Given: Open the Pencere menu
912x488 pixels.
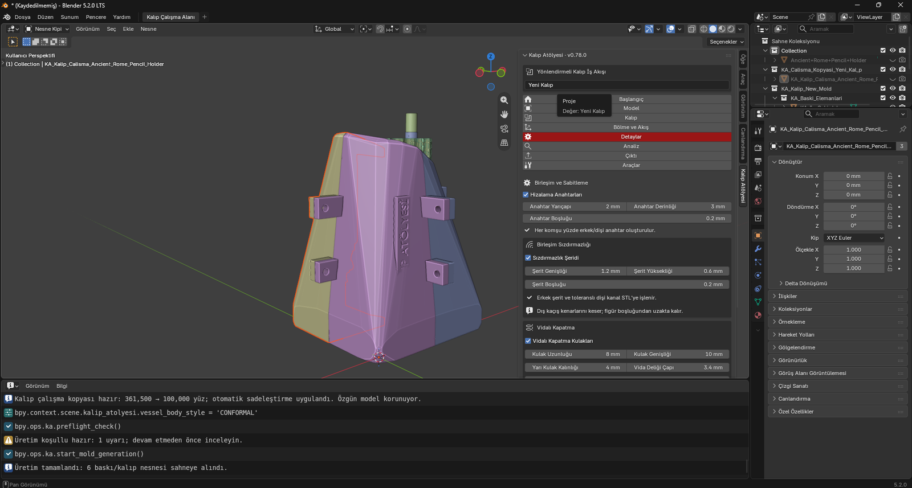Looking at the screenshot, I should (x=96, y=17).
